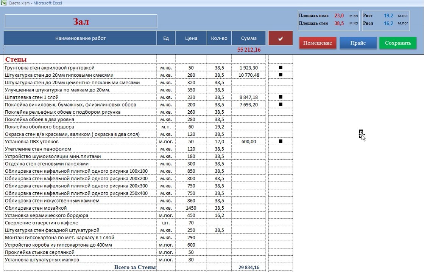Select the Зал room title field
Screen dimensions: 424x272
point(81,21)
